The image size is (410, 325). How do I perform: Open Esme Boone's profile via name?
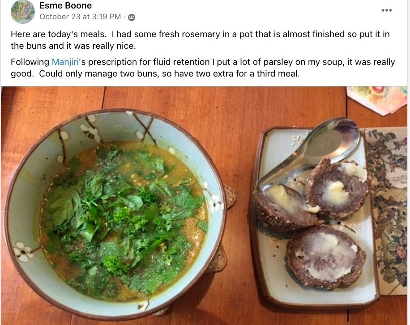click(66, 5)
